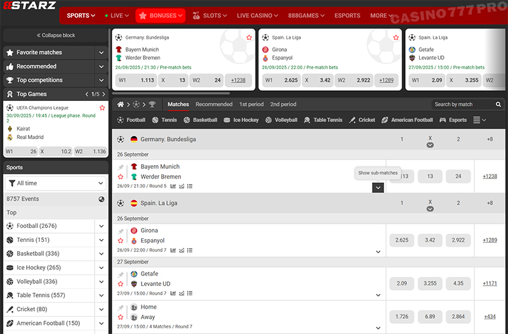Select the Basketball filter in top bar

(200, 120)
